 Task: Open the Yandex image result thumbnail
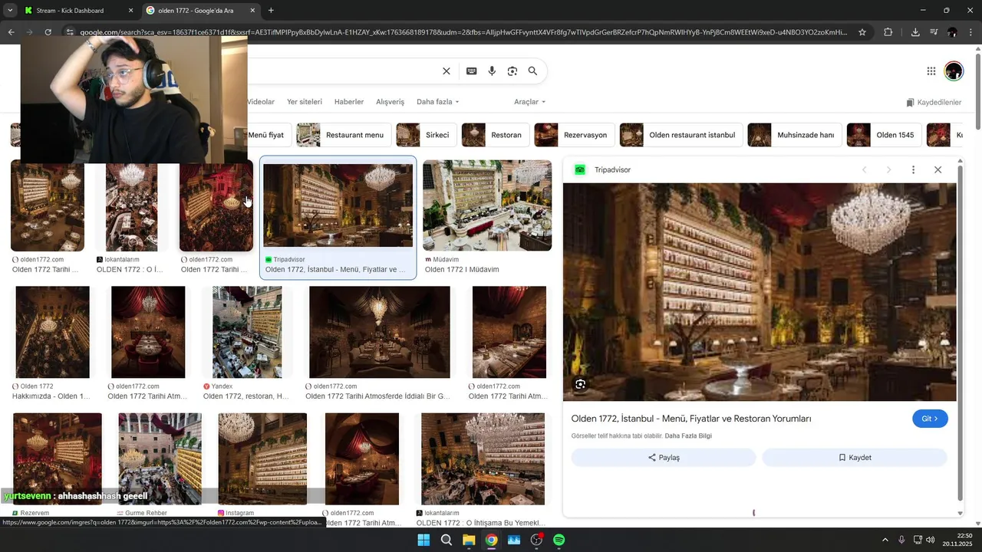pos(247,332)
